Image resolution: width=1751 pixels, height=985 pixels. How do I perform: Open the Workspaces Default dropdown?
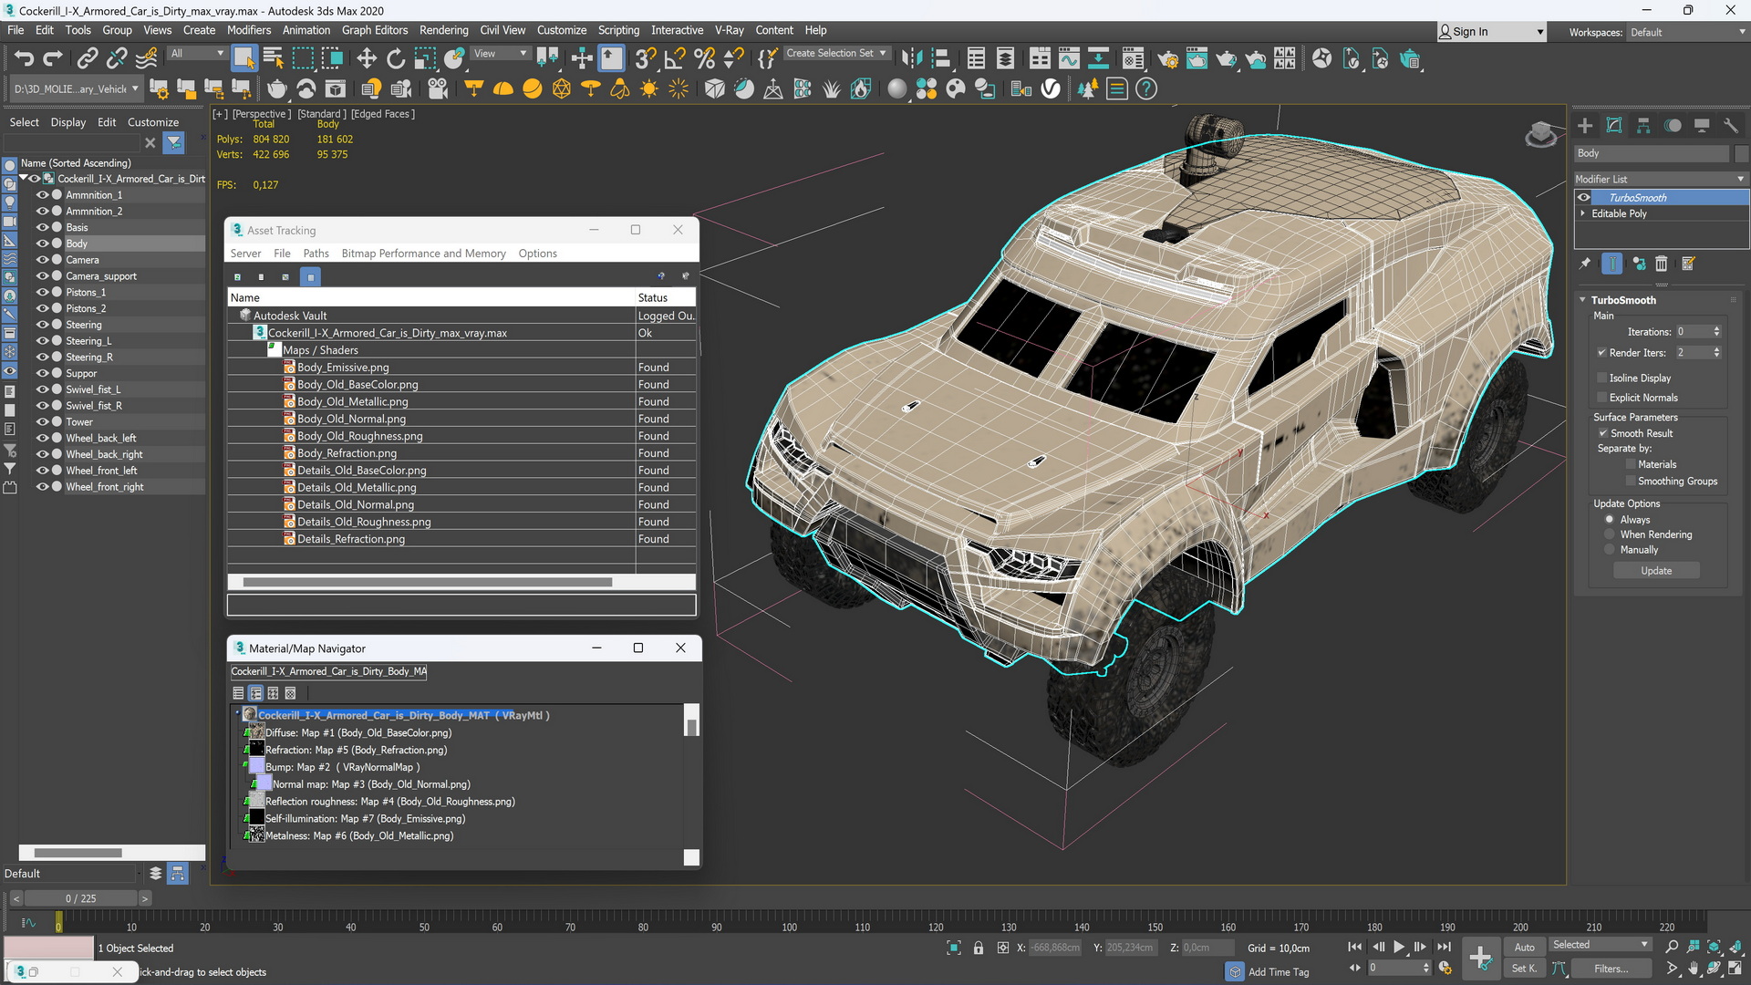coord(1687,32)
